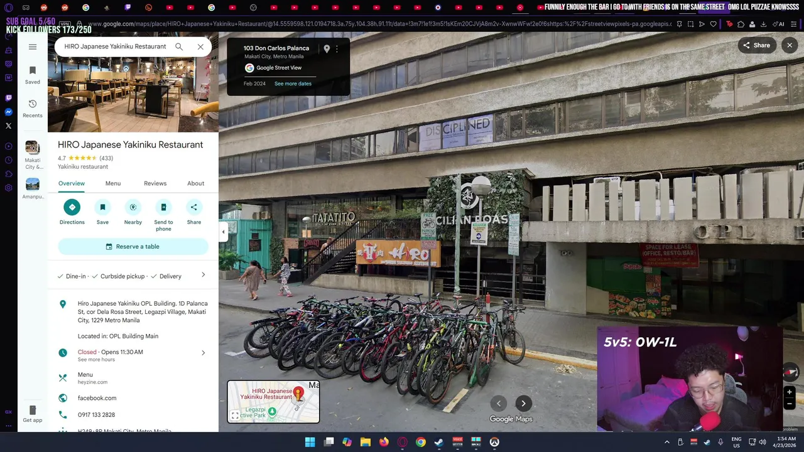The image size is (804, 452).
Task: Open Street View card three-dot menu
Action: pos(337,48)
